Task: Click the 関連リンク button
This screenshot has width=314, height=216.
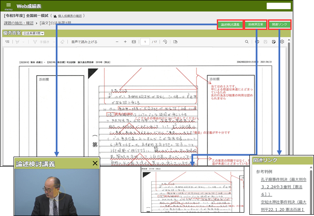Action: pyautogui.click(x=280, y=24)
